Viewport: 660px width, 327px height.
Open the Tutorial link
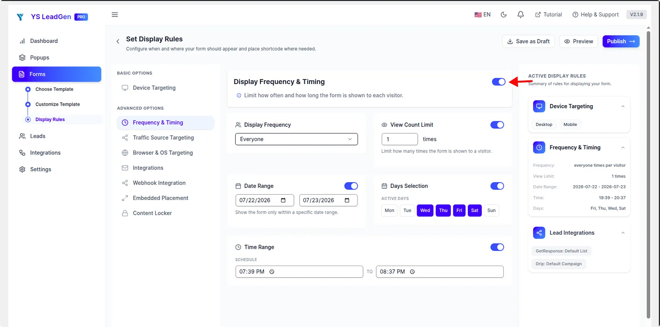(x=548, y=15)
